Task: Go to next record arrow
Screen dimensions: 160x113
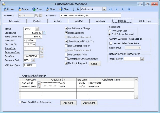Action: coord(123,9)
